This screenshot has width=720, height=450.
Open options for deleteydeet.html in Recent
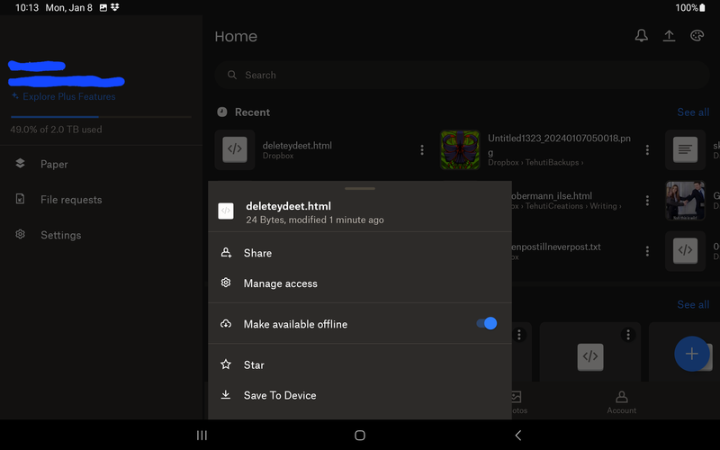(x=422, y=150)
